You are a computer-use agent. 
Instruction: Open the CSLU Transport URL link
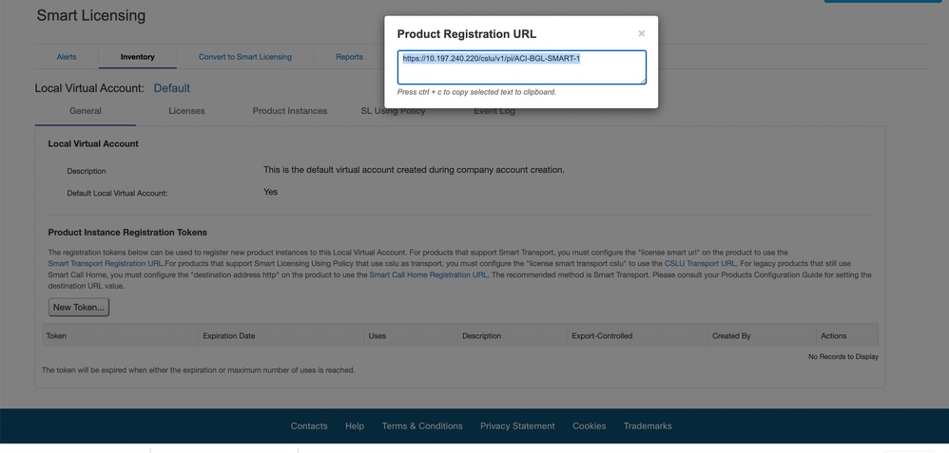[x=700, y=264]
